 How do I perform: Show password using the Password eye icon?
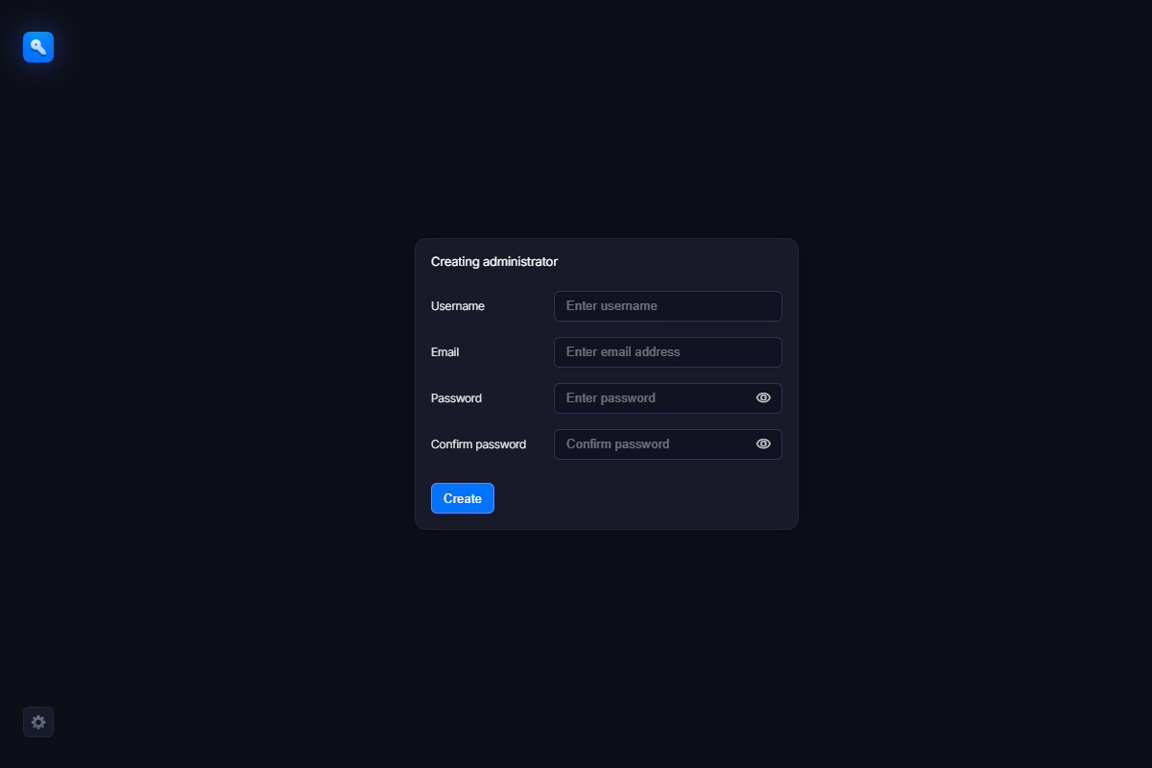click(763, 398)
